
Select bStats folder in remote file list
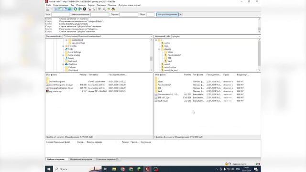[161, 82]
